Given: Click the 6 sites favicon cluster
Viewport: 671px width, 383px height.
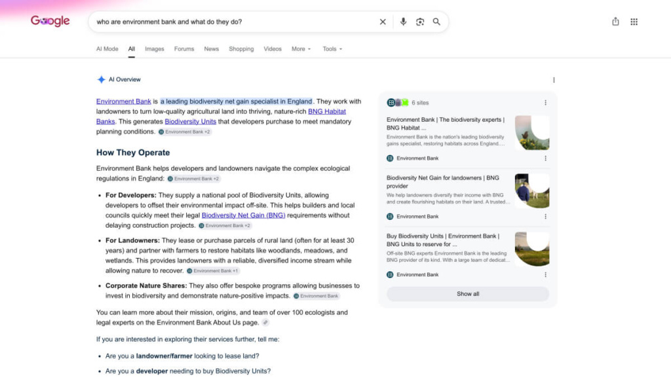Looking at the screenshot, I should [x=398, y=103].
